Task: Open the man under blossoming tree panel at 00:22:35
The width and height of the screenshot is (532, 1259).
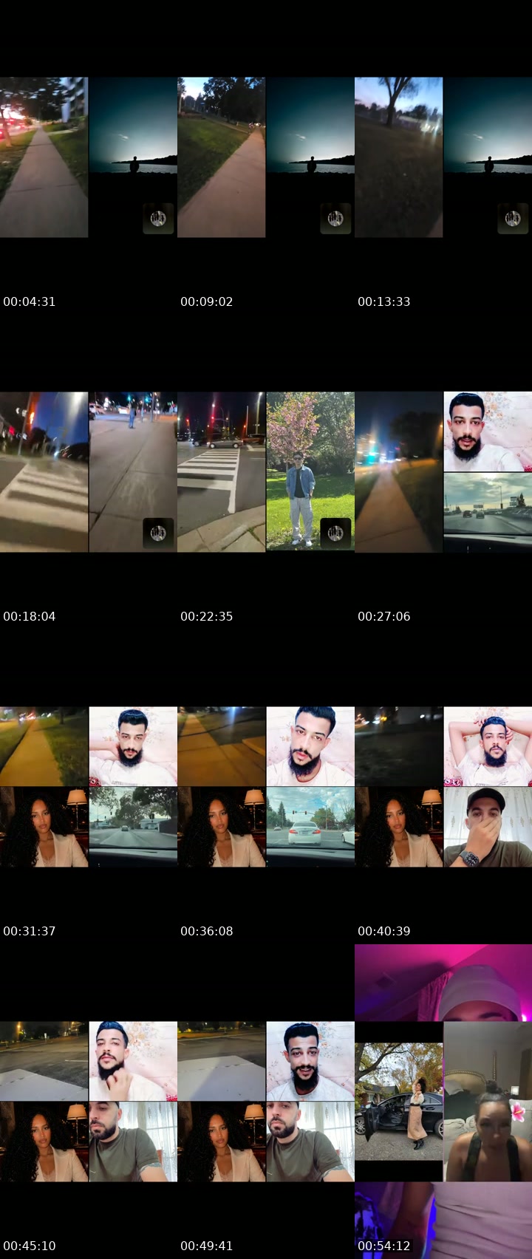Action: [x=310, y=472]
